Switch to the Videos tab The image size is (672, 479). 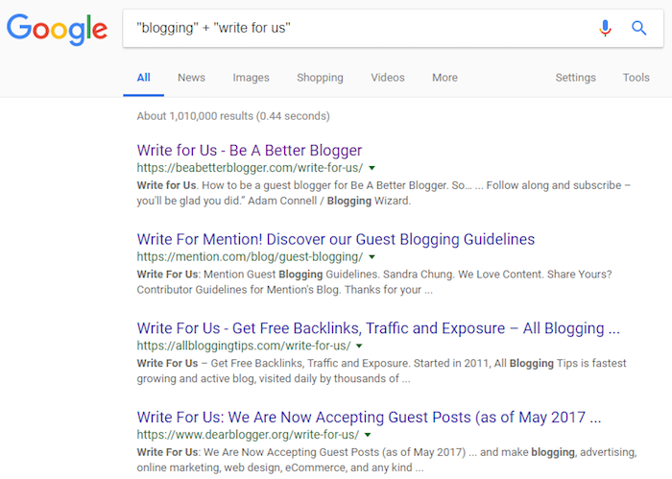[x=388, y=78]
